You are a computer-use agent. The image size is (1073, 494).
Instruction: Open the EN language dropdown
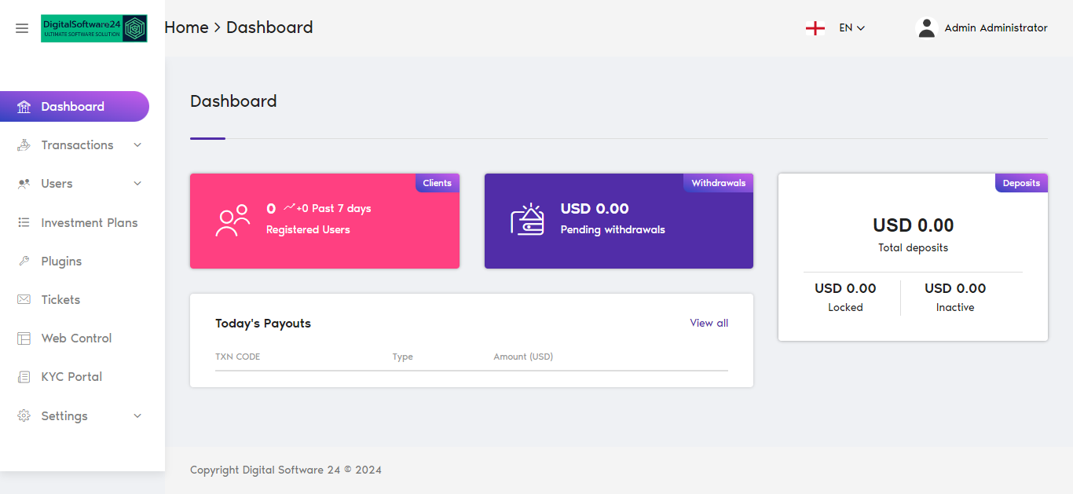(x=851, y=28)
